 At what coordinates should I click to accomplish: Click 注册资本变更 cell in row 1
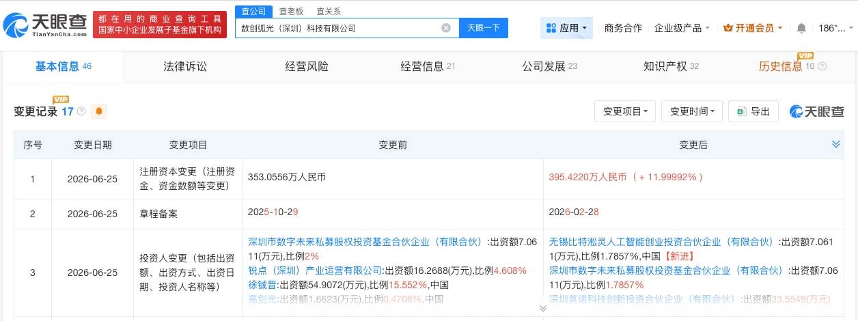188,178
